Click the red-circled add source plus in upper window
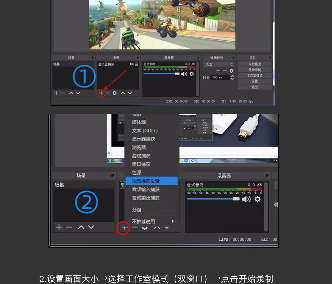Screen dimensions: 332x284 (x=101, y=93)
